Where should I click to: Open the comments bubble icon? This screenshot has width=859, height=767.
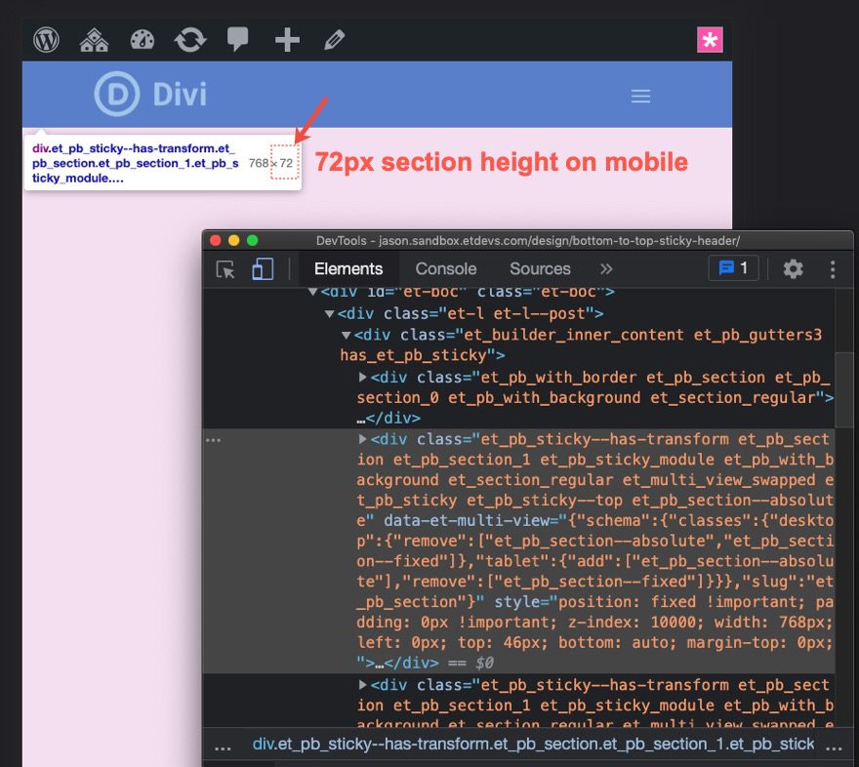[x=237, y=39]
